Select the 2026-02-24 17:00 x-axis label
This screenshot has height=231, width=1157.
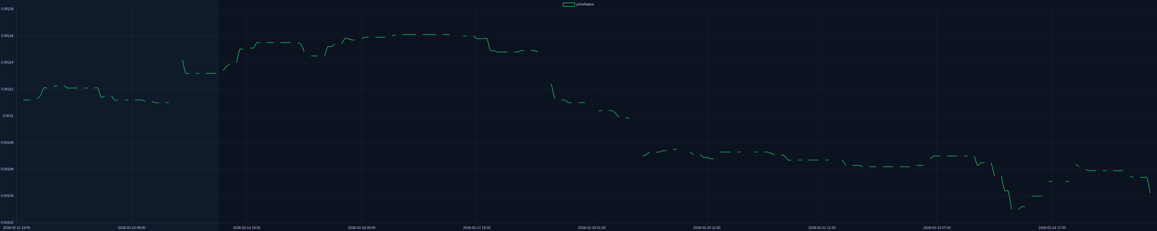pos(1052,228)
